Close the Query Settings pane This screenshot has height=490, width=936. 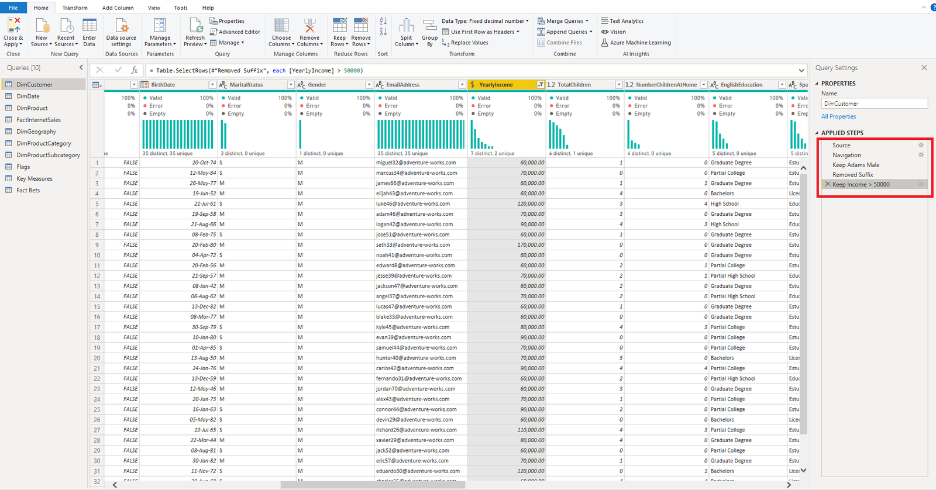tap(924, 68)
